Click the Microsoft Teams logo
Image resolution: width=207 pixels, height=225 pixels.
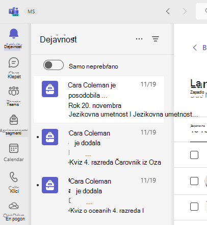click(x=14, y=11)
